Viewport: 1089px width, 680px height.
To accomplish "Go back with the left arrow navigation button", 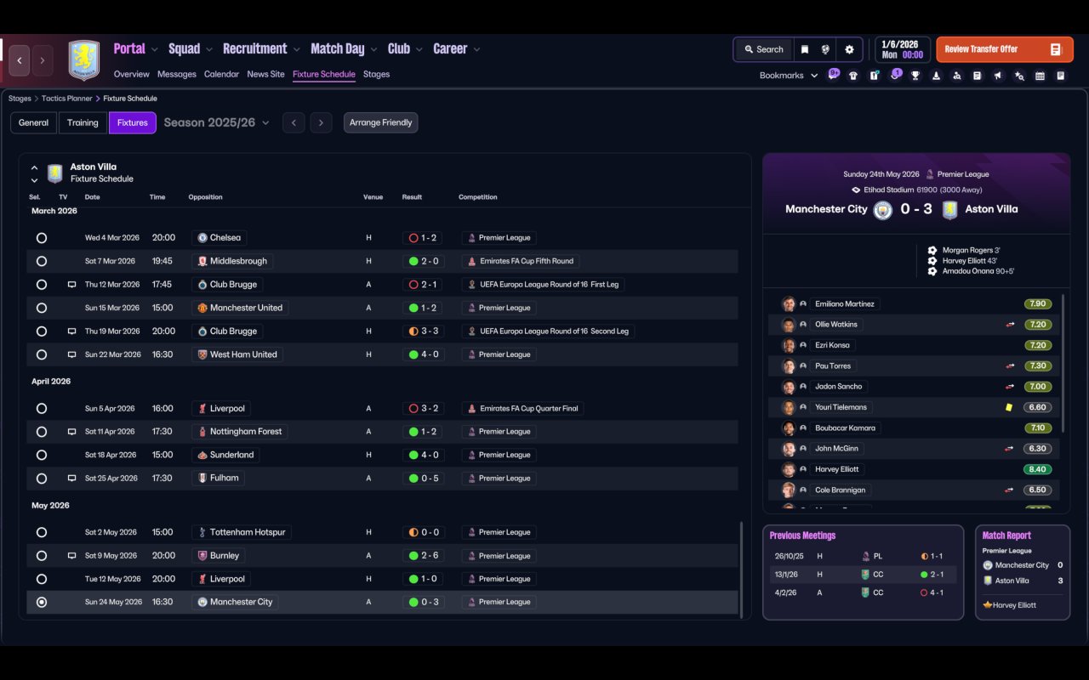I will (19, 60).
